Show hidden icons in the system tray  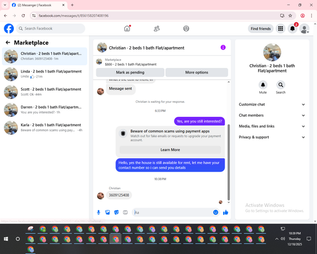click(x=276, y=239)
